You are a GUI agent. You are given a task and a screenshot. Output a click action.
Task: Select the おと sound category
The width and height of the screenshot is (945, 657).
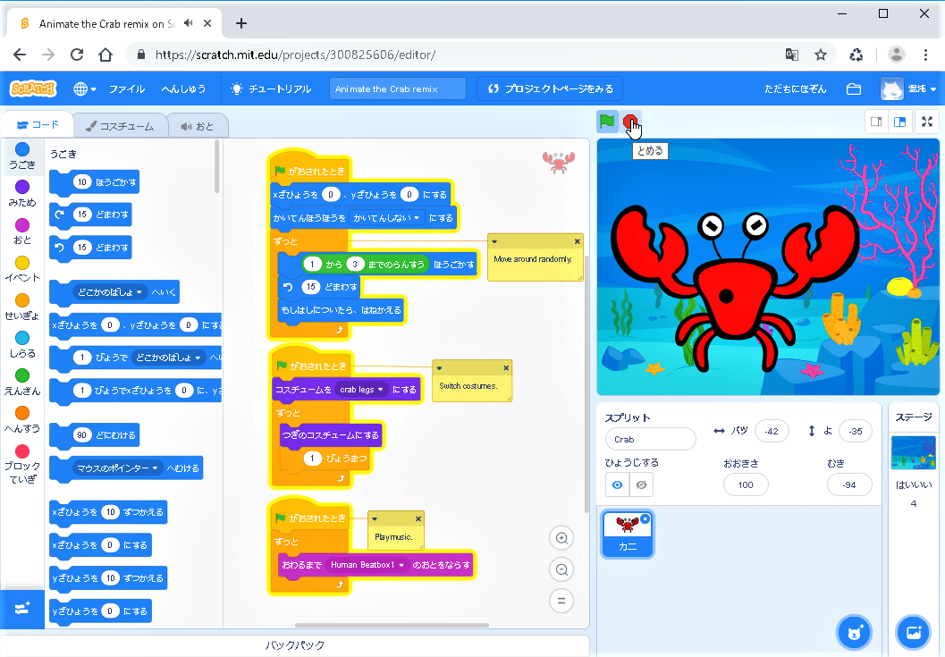22,232
